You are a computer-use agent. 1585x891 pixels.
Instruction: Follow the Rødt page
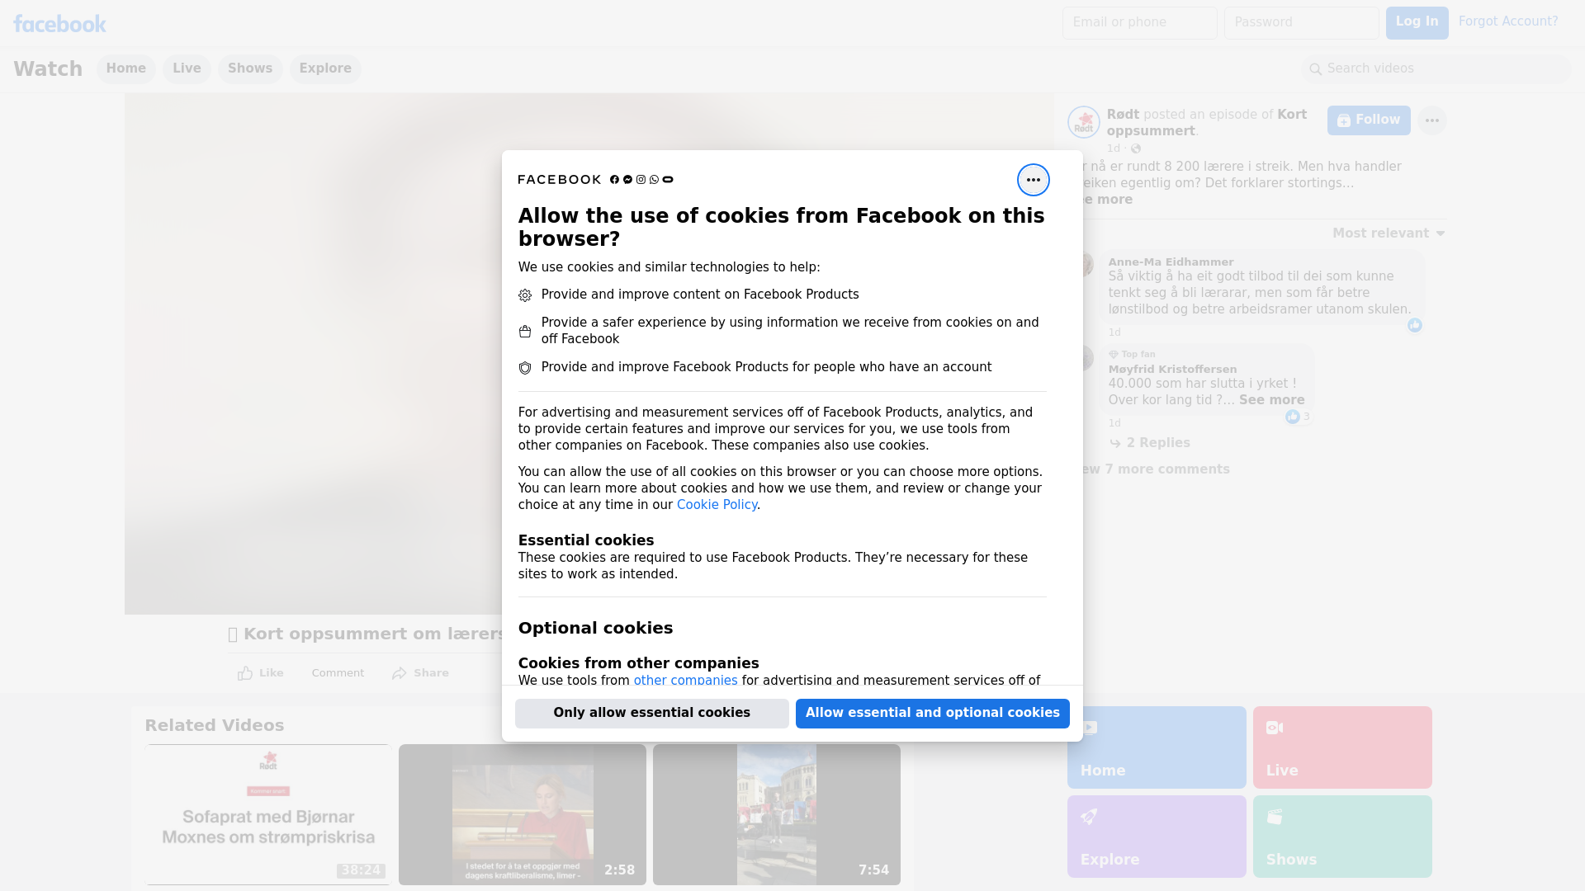(x=1368, y=120)
